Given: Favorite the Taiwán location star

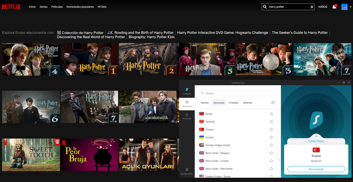Looking at the screenshot, I should click(271, 114).
